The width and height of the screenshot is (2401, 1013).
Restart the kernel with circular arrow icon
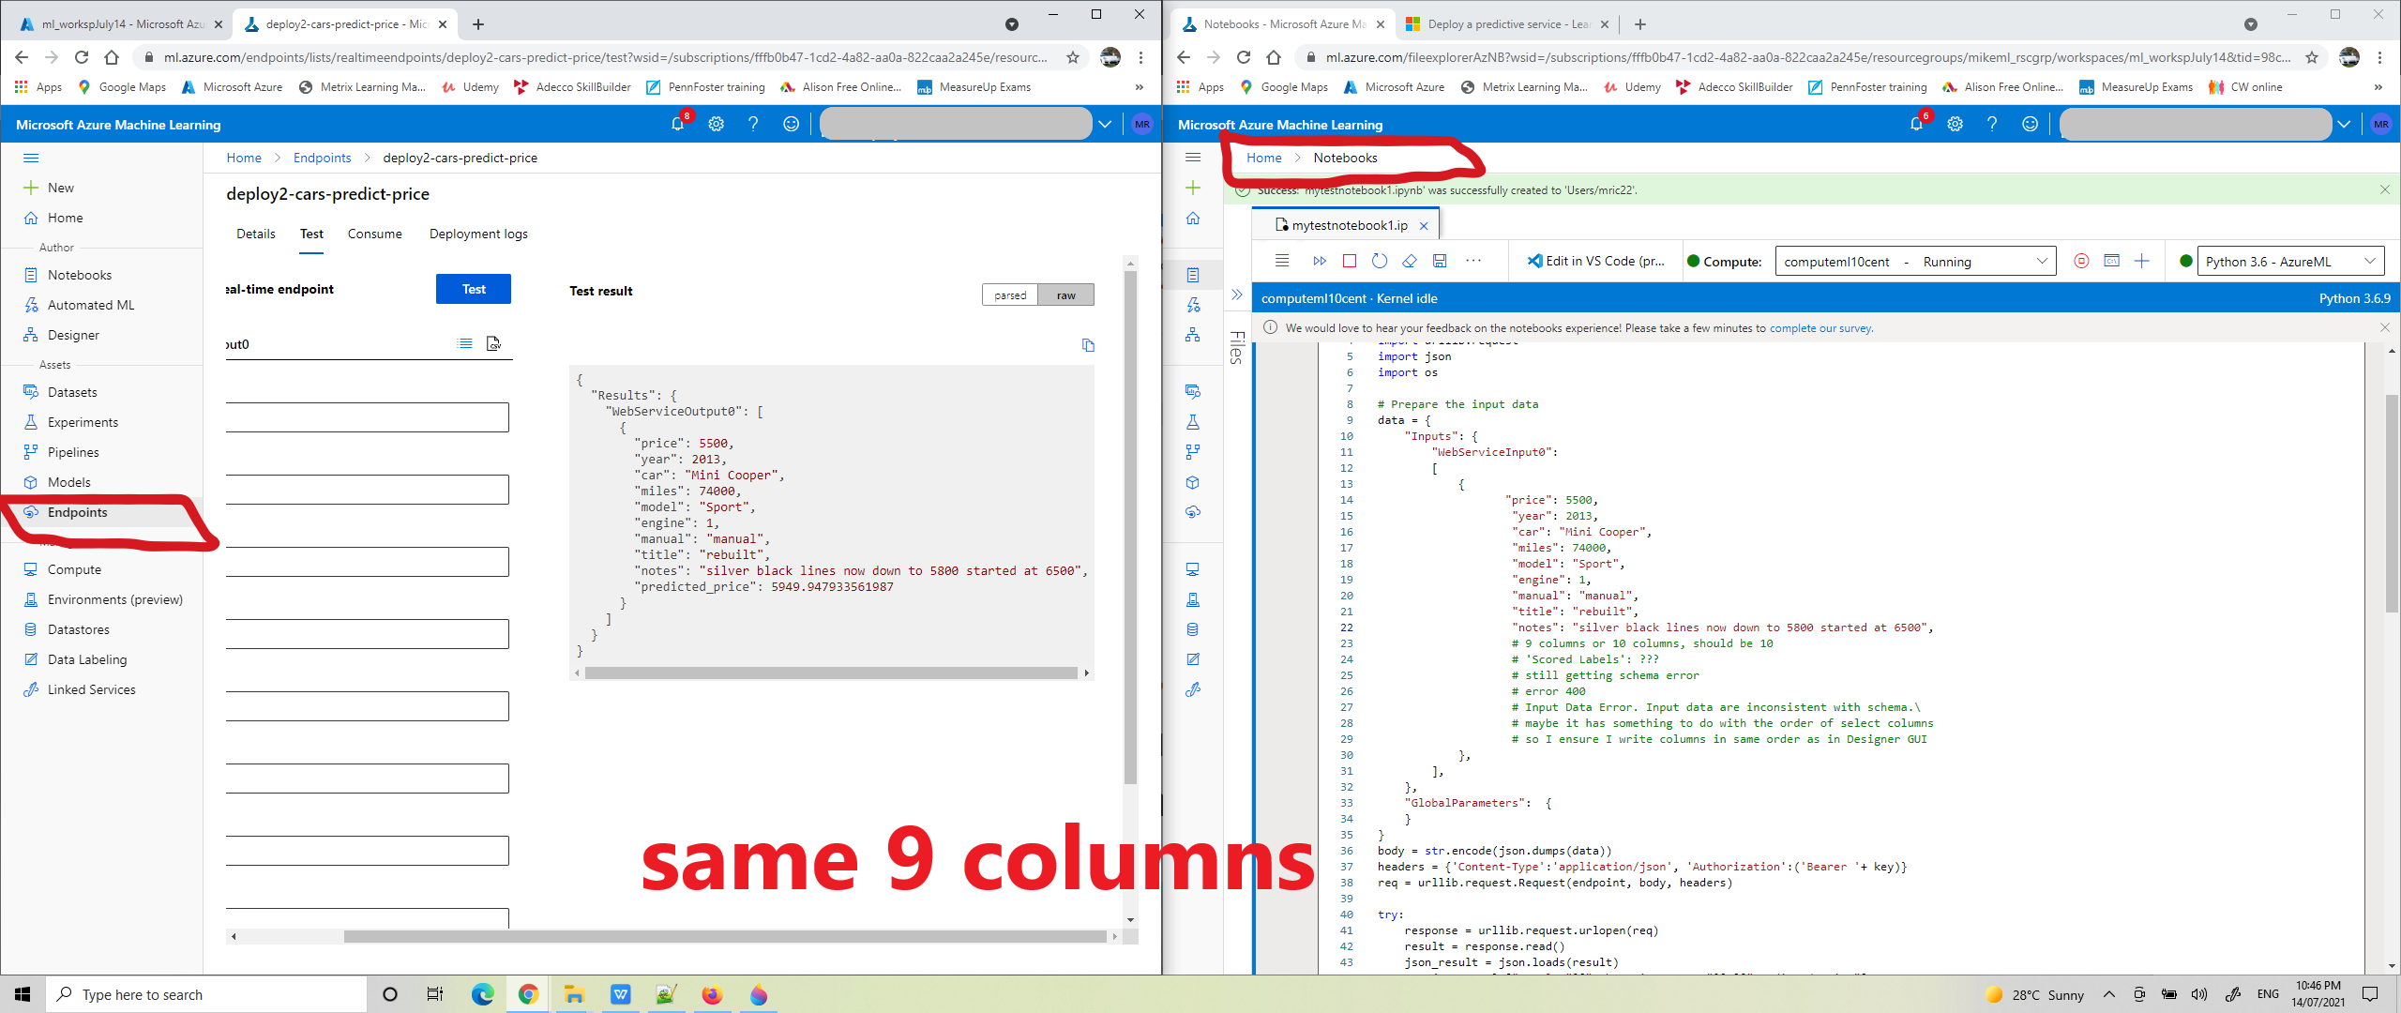(1380, 262)
